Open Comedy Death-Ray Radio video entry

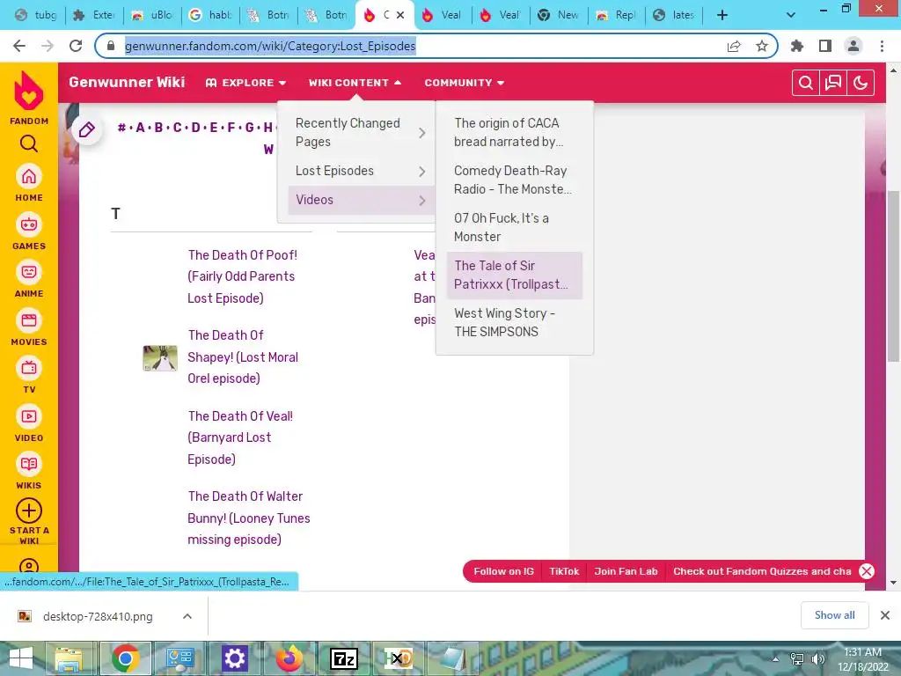pos(515,180)
